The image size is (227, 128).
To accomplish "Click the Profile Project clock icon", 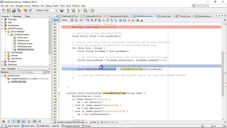I will 92,10.
